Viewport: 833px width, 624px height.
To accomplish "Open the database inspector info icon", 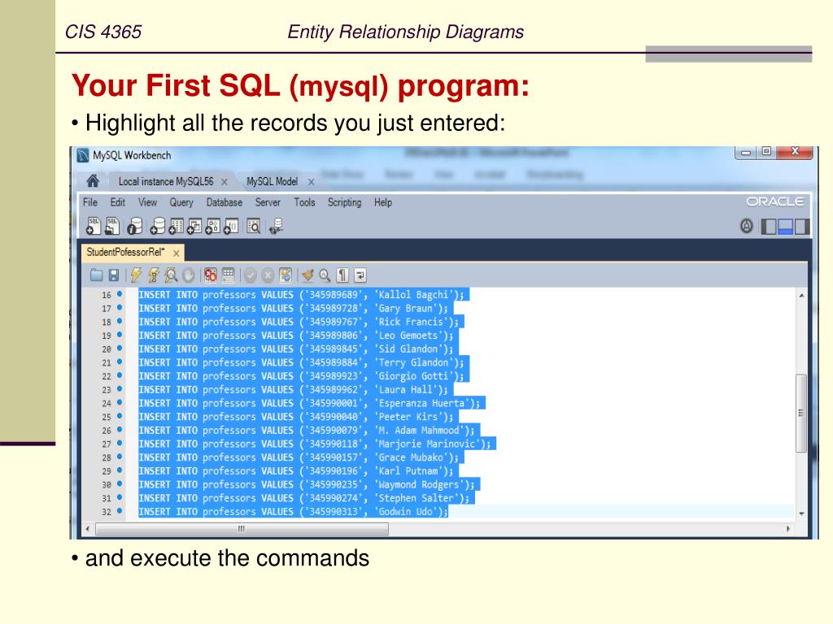I will click(134, 226).
